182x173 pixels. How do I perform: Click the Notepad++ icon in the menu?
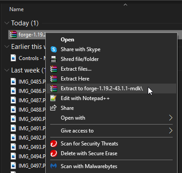coord(53,98)
